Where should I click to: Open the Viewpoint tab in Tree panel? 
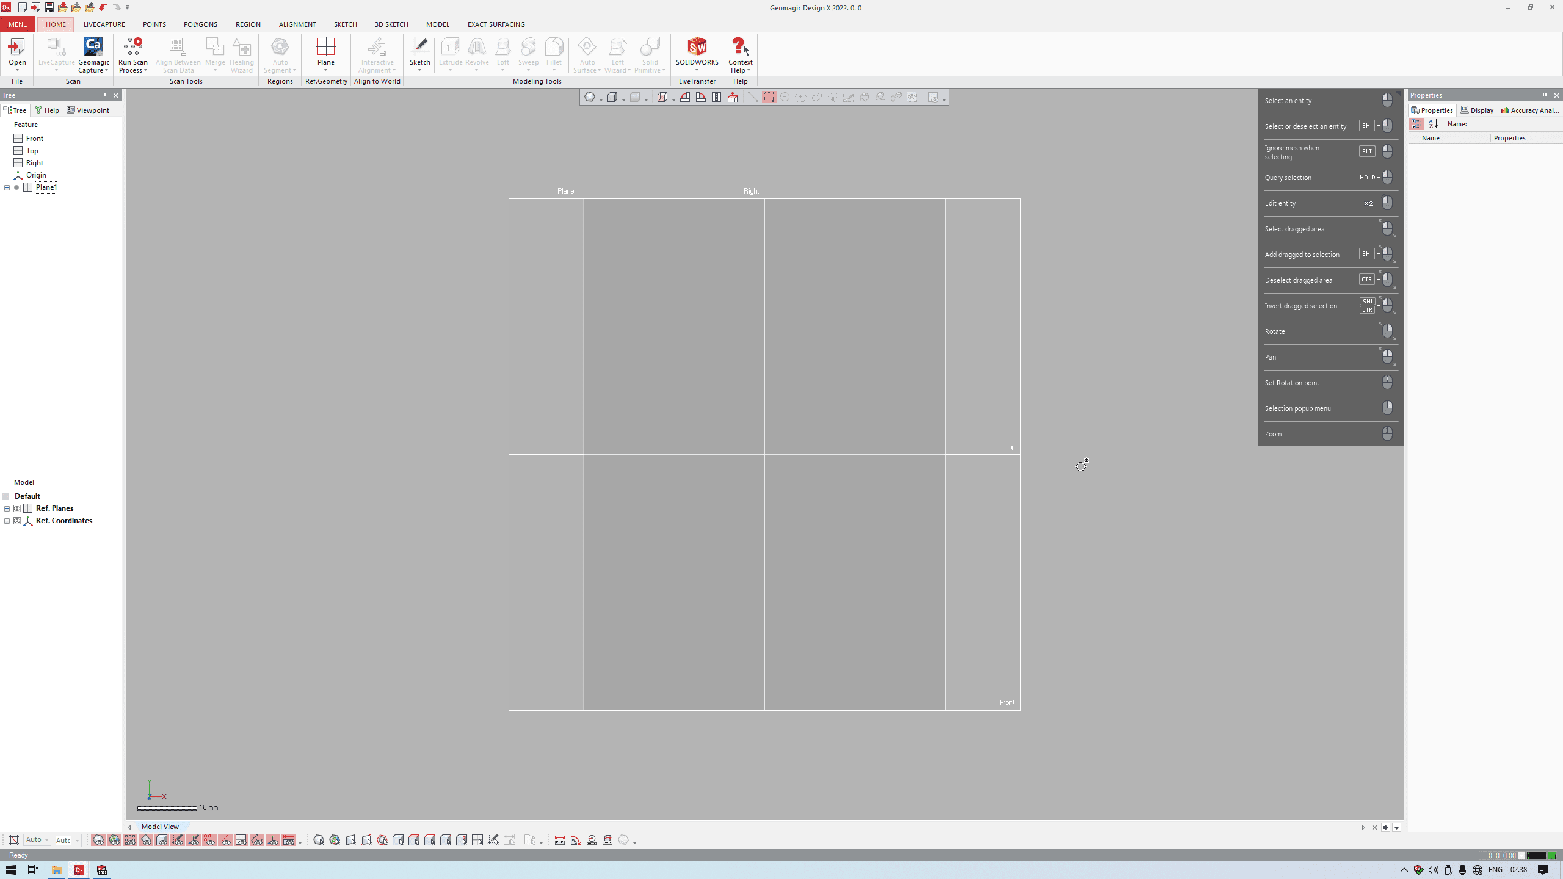pos(88,110)
